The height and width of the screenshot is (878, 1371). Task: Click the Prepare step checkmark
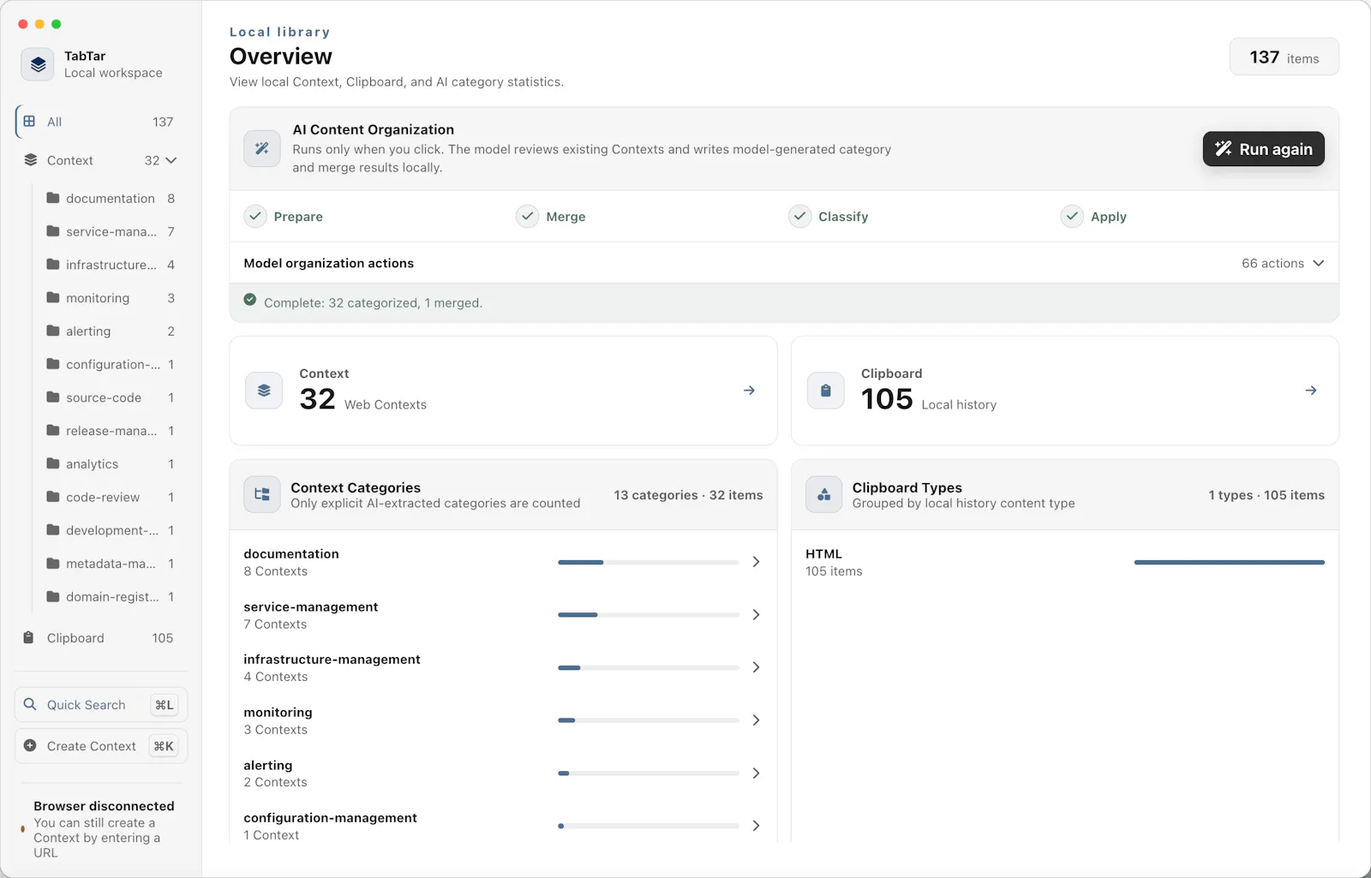click(x=255, y=216)
